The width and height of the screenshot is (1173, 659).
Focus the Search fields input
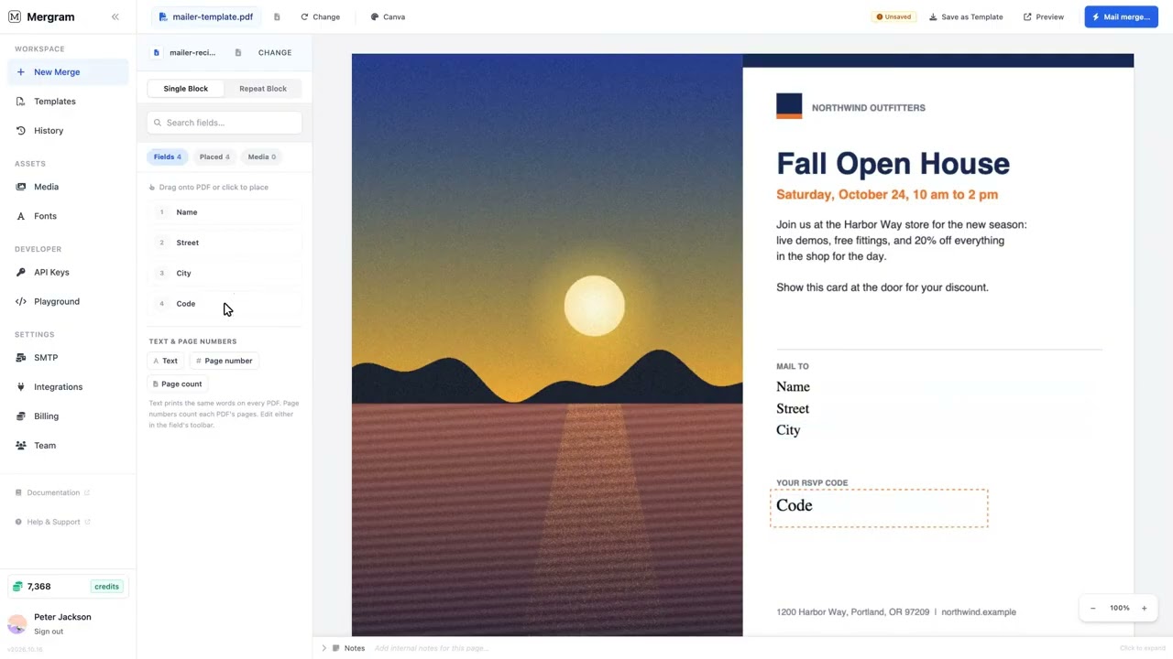coord(225,123)
